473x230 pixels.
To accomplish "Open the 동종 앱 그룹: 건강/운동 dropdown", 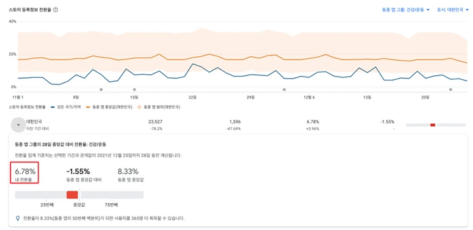I will pos(405,10).
